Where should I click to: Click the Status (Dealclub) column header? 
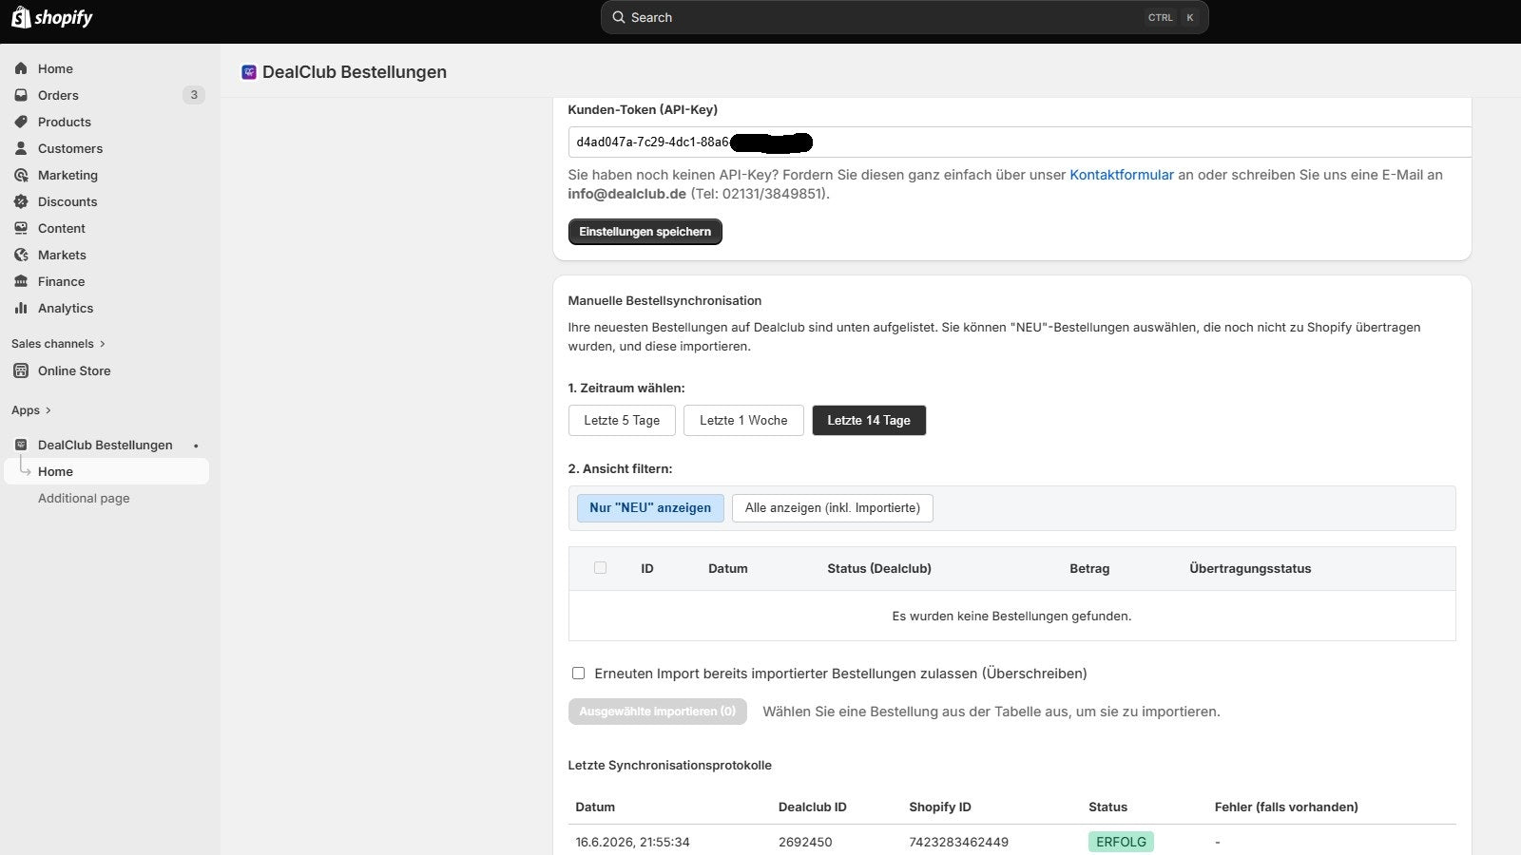click(879, 568)
